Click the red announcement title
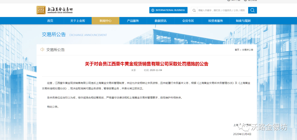297x140 pixels. click(x=147, y=64)
